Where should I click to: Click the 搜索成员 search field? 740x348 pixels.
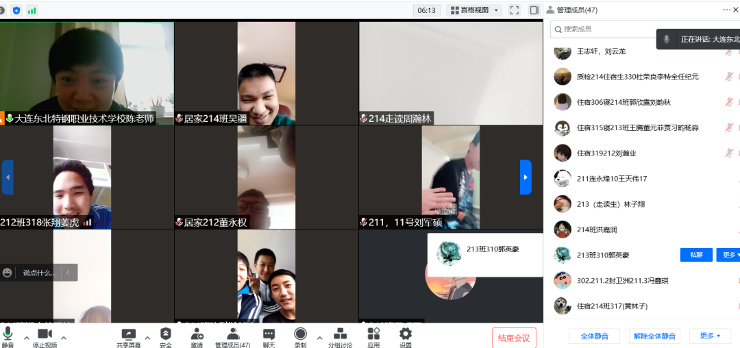pos(603,29)
